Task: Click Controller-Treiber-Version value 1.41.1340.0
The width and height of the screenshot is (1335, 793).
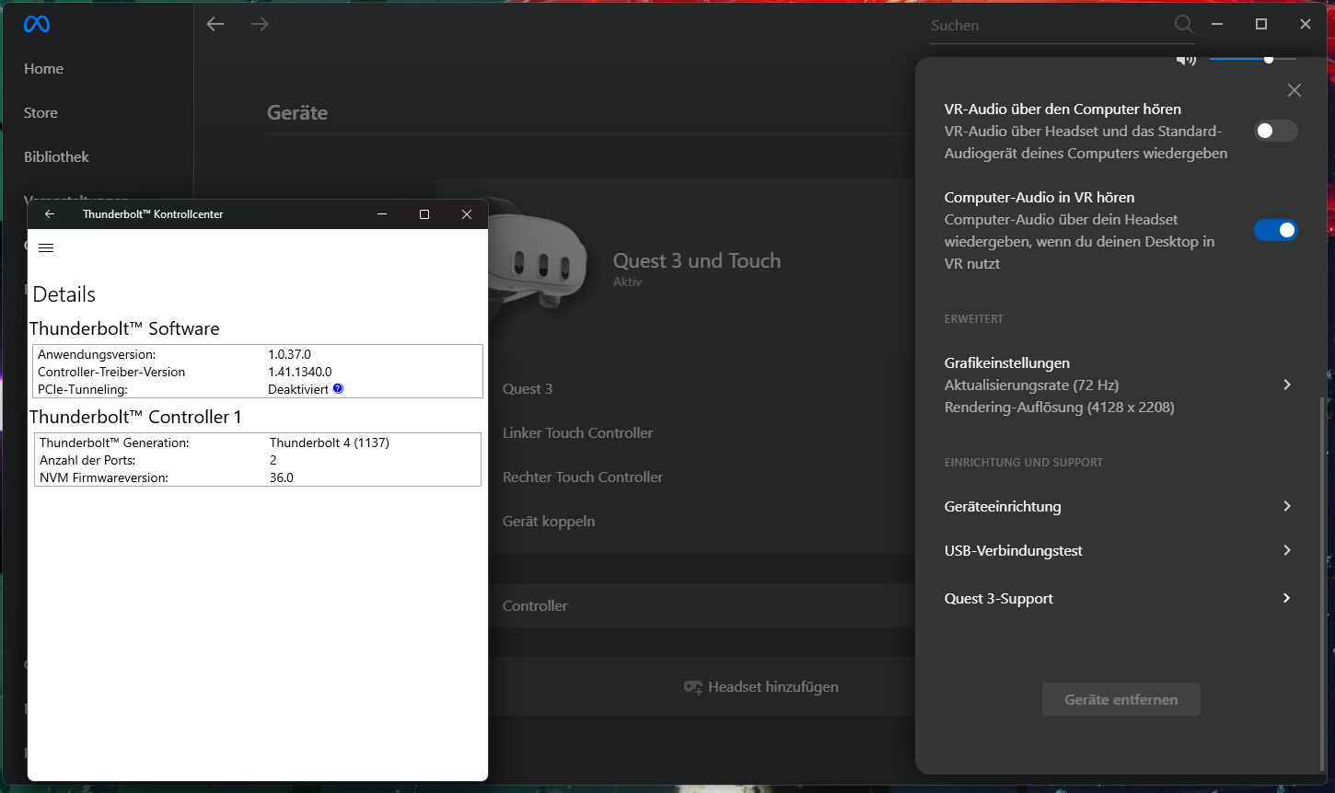Action: 300,372
